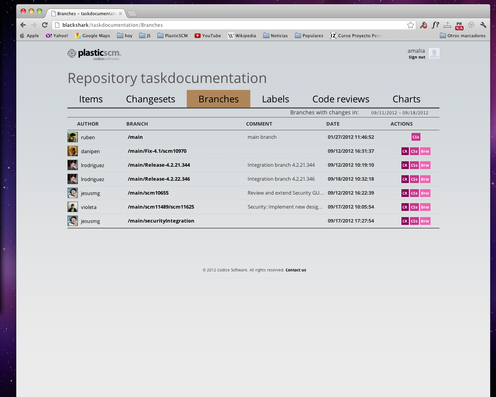Open the Code reviews tab
This screenshot has width=496, height=397.
(x=341, y=99)
